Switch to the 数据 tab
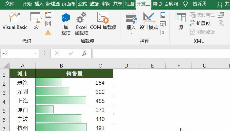 tap(94, 4)
